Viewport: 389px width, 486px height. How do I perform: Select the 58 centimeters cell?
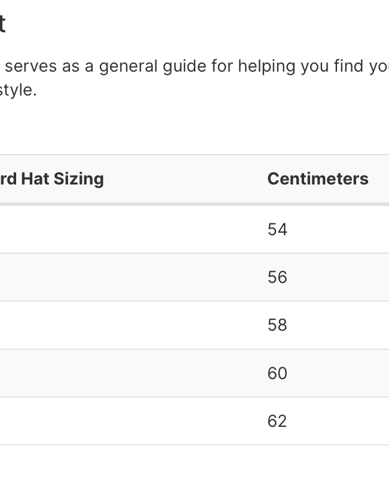click(x=277, y=325)
